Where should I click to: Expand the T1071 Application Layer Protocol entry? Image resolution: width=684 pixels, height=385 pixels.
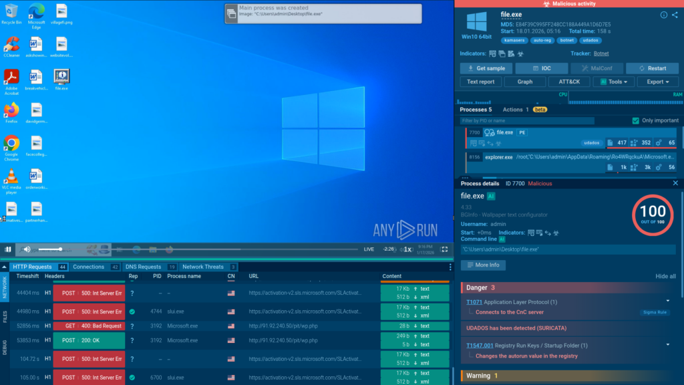click(667, 302)
